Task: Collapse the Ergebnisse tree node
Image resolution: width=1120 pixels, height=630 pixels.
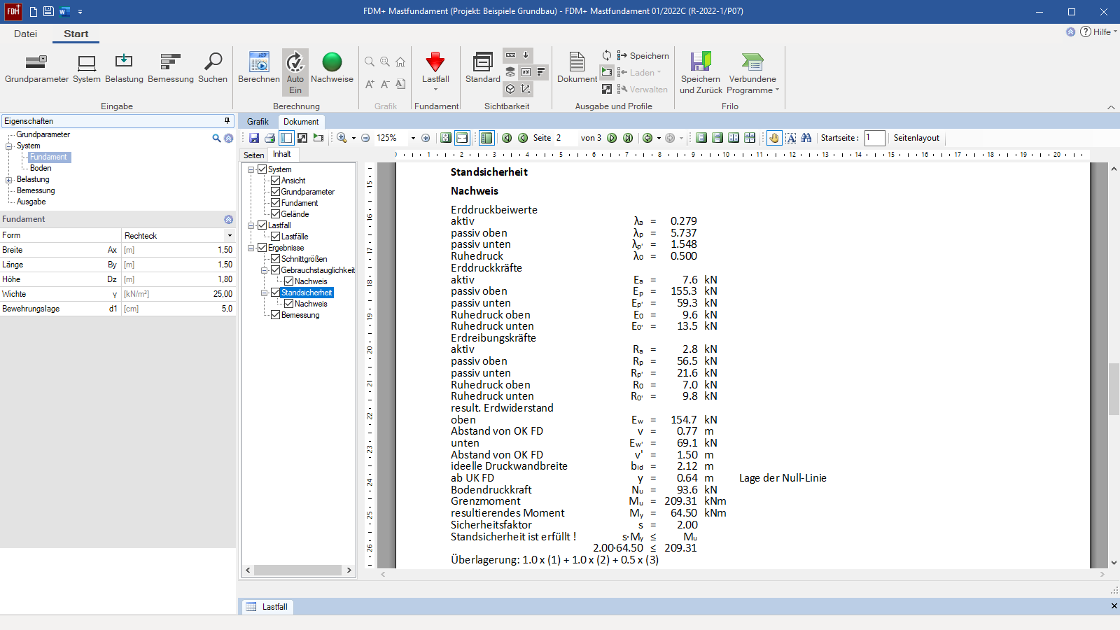Action: coord(251,248)
